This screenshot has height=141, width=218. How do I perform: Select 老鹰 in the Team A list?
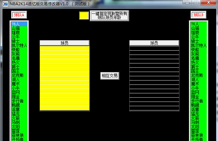[19, 58]
